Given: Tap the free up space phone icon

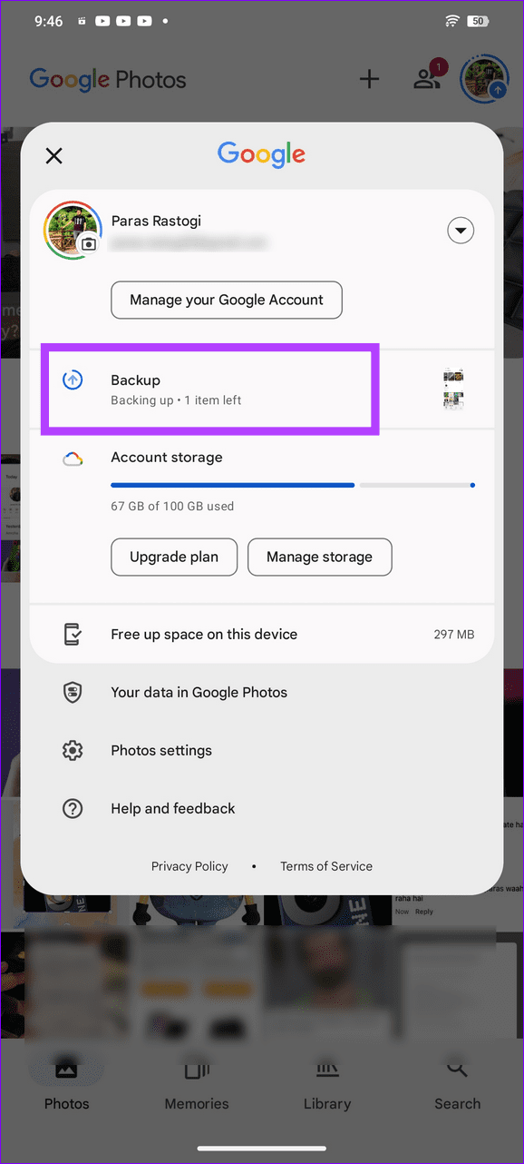Looking at the screenshot, I should point(73,635).
